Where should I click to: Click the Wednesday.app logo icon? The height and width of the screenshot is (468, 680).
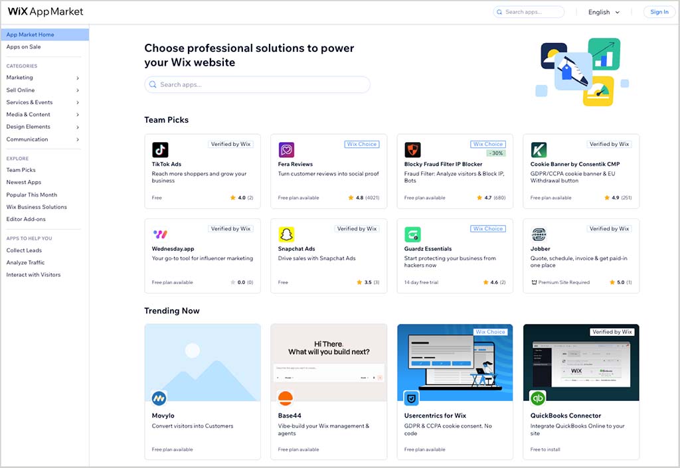(x=160, y=234)
